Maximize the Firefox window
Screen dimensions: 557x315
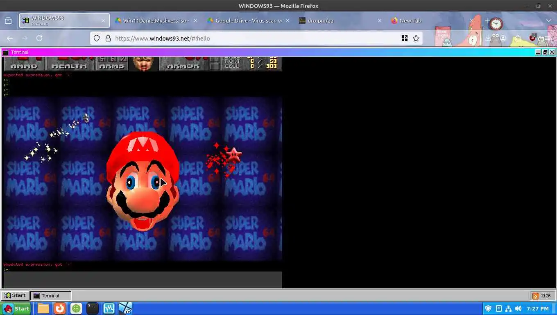[538, 6]
